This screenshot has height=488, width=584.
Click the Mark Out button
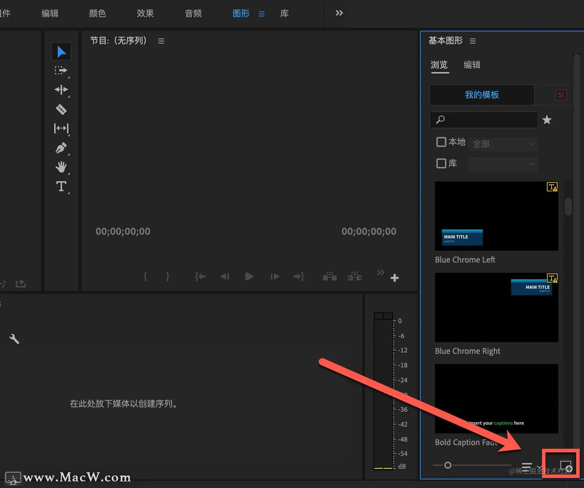coord(168,276)
